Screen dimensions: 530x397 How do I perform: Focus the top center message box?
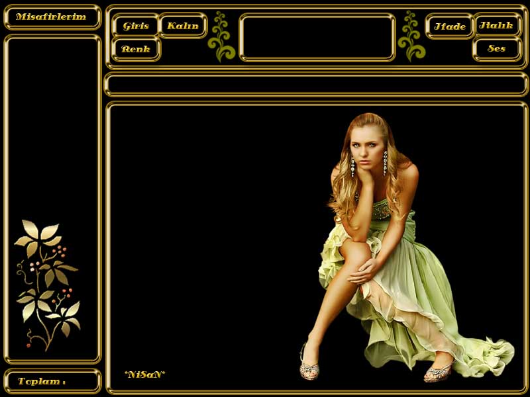tap(317, 38)
